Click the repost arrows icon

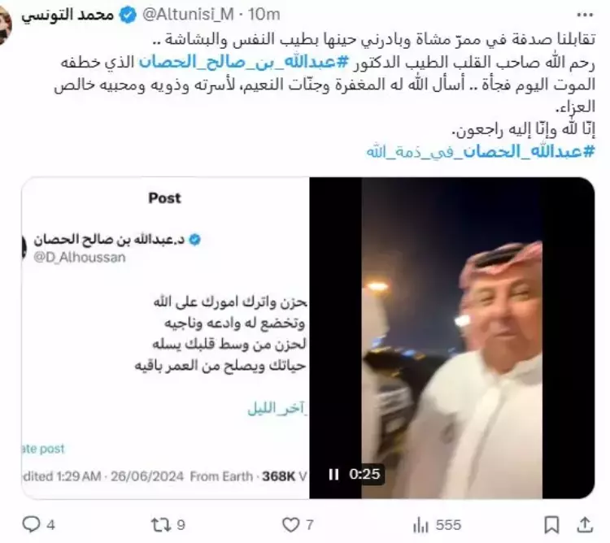161,525
